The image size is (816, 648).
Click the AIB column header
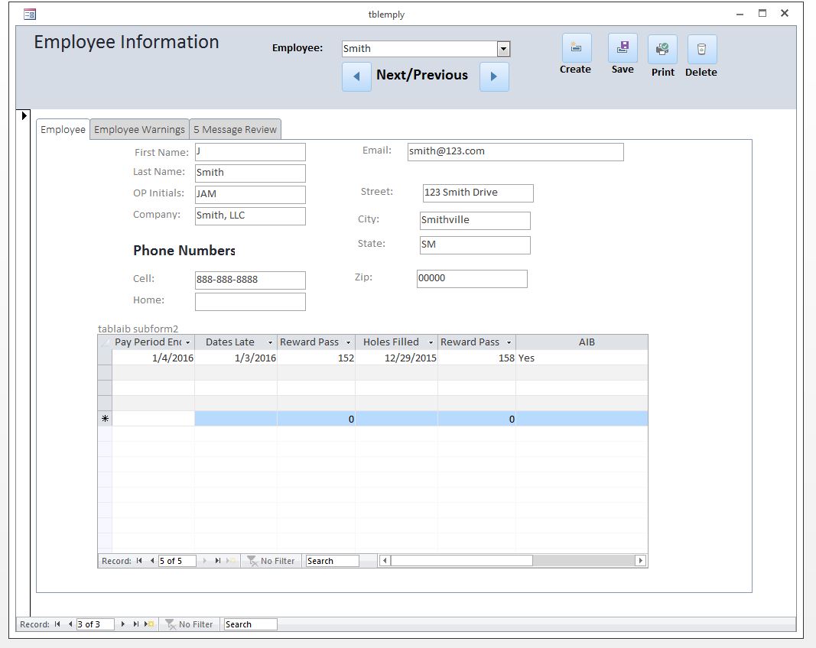pyautogui.click(x=586, y=342)
